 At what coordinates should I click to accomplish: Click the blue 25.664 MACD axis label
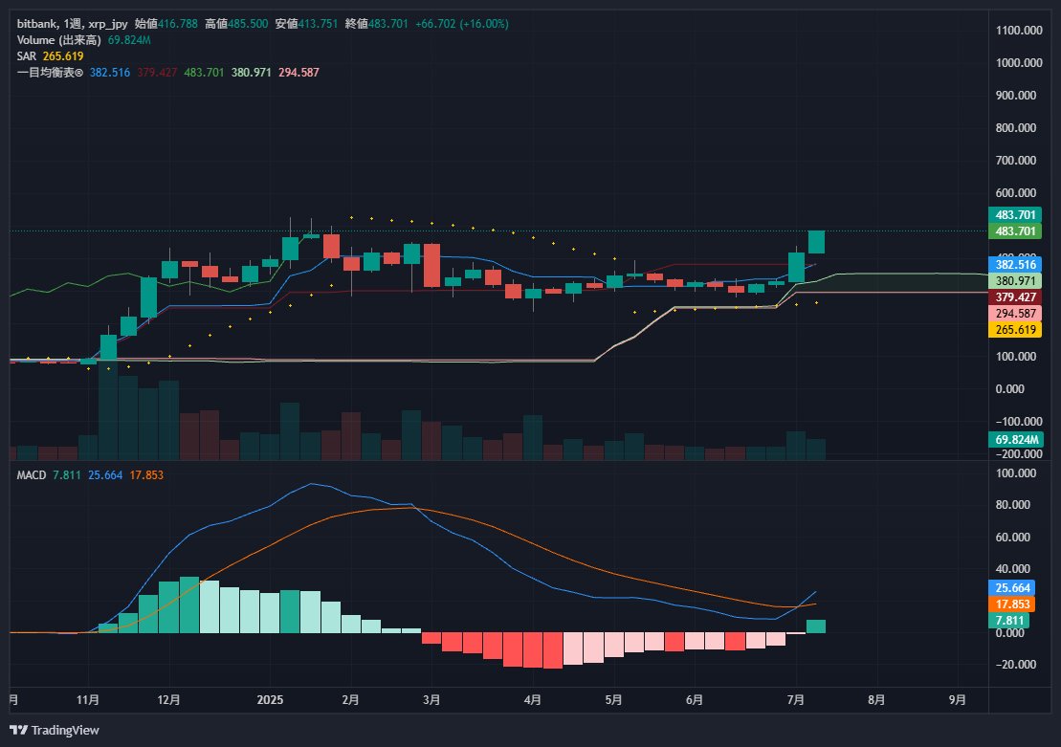pos(1012,588)
